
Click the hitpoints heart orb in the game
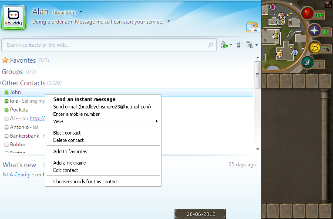[307, 13]
